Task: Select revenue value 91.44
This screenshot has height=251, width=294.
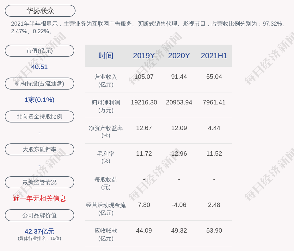Action: click(179, 77)
